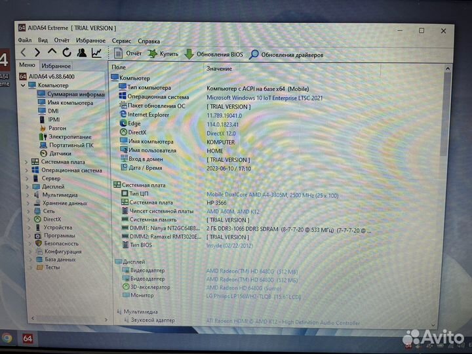Expand the Дисплей tree node
The height and width of the screenshot is (354, 472).
click(27, 187)
